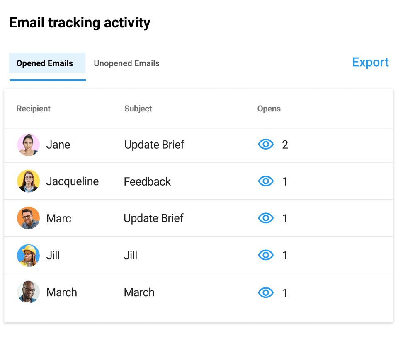Open Jacqueline's Feedback email subject
The width and height of the screenshot is (398, 338).
(147, 181)
